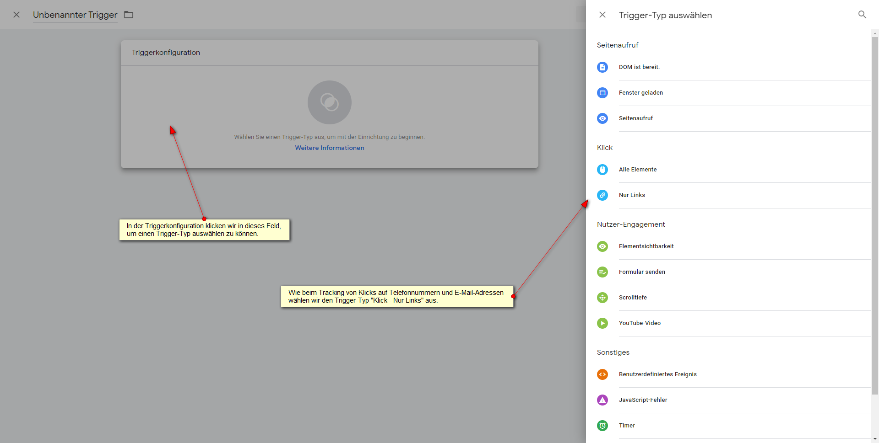Select Formular senden trigger type
The image size is (879, 443).
click(642, 272)
